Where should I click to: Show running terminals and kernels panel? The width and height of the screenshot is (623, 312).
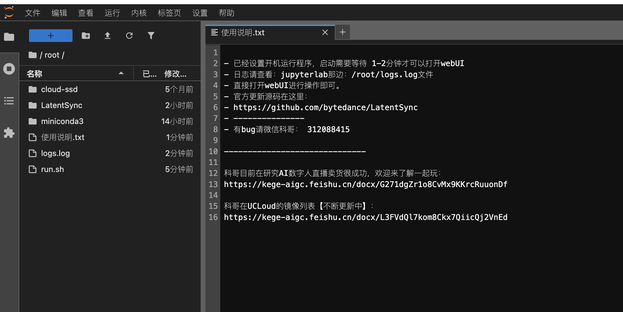coord(9,69)
